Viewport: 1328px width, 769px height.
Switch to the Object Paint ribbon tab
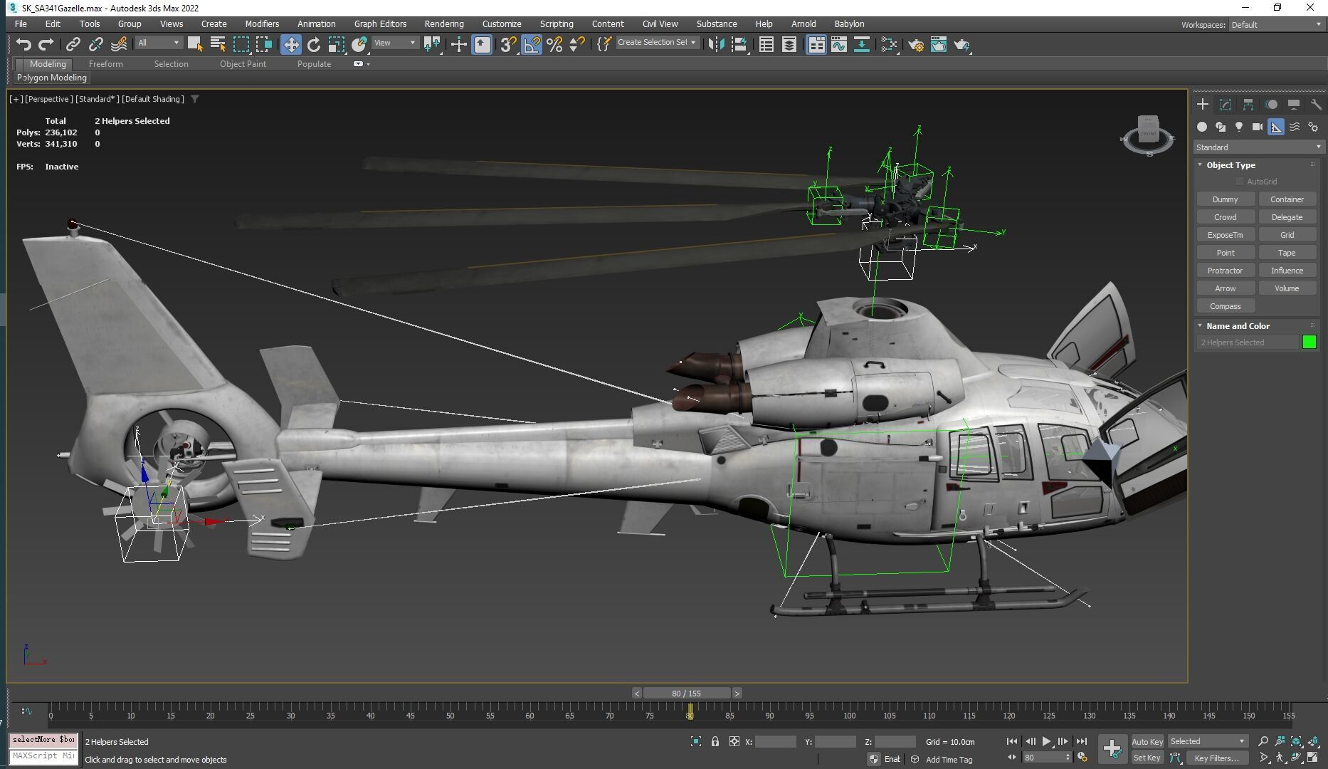tap(243, 64)
